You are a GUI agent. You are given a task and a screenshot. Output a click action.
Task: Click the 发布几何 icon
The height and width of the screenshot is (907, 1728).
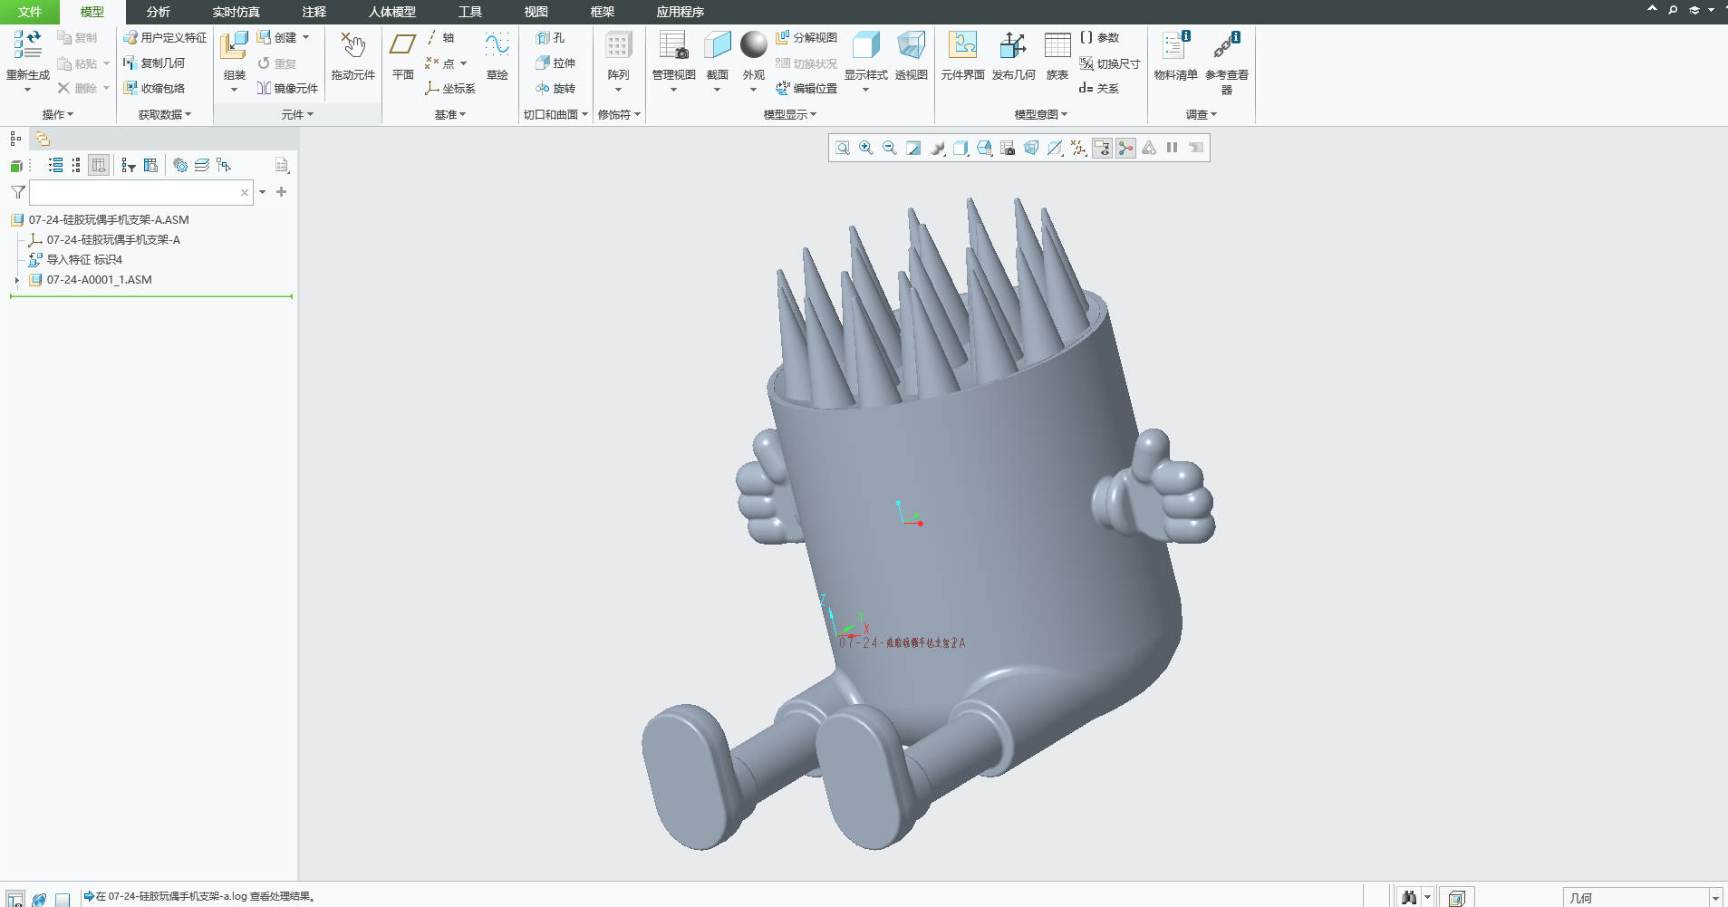pyautogui.click(x=1012, y=45)
